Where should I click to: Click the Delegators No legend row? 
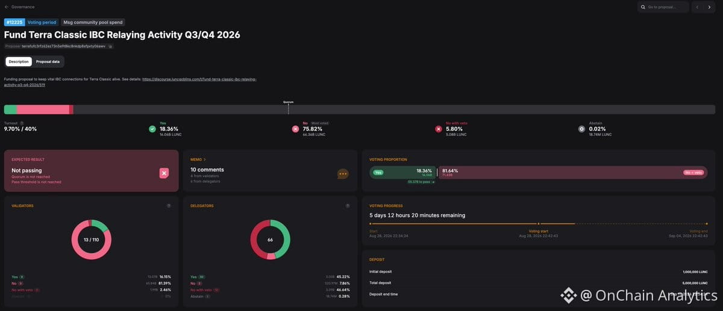[270, 283]
